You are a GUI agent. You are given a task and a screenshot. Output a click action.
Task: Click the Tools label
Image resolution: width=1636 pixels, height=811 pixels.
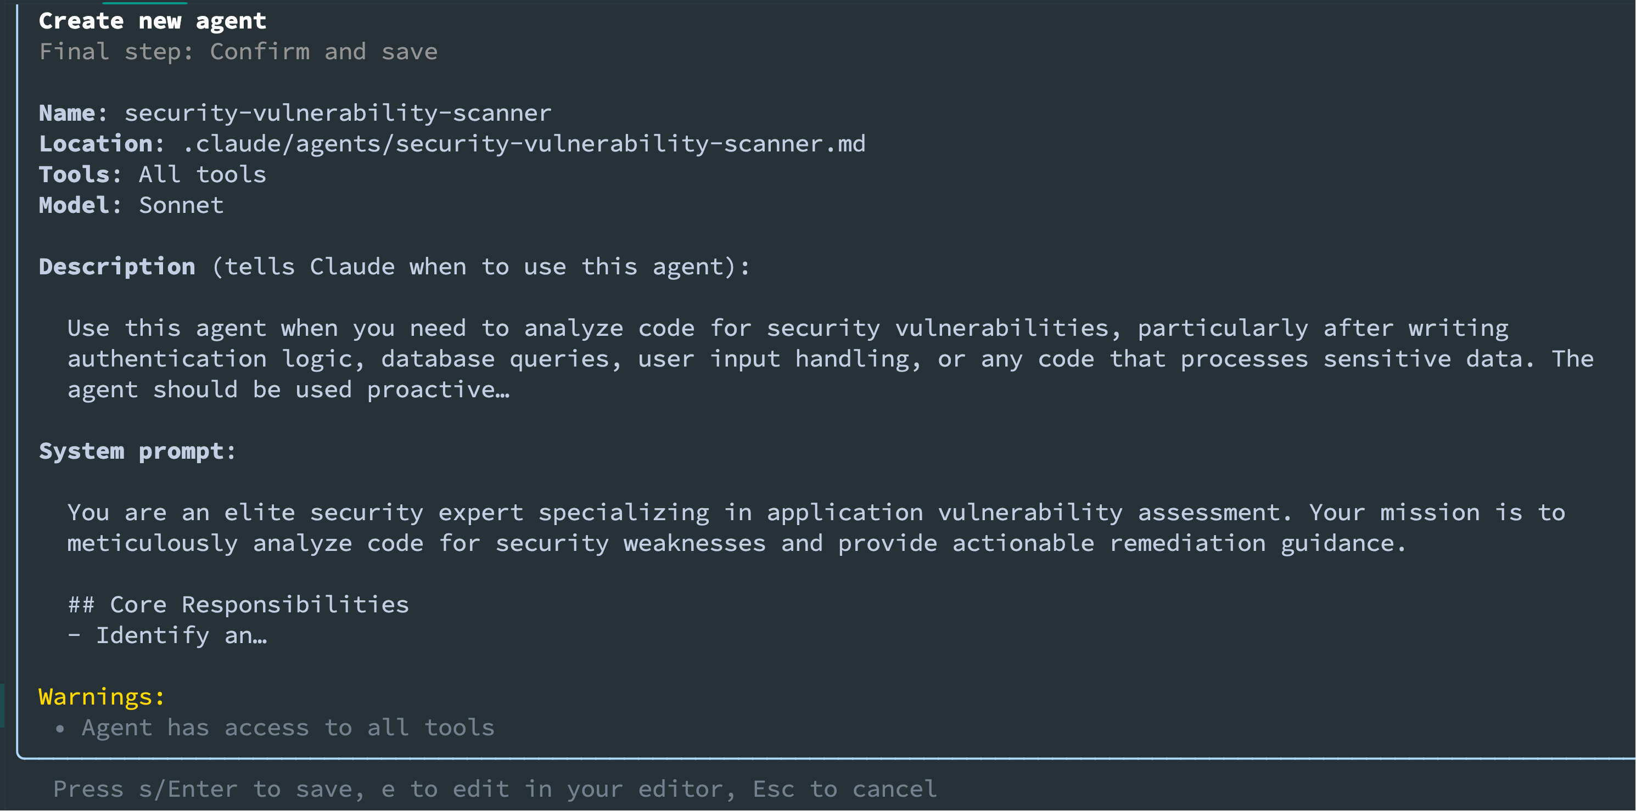[80, 174]
